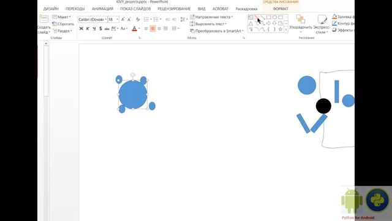Open Выровнять текст menu

[x=208, y=24]
